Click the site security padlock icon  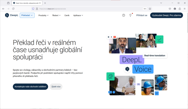(x=37, y=9)
